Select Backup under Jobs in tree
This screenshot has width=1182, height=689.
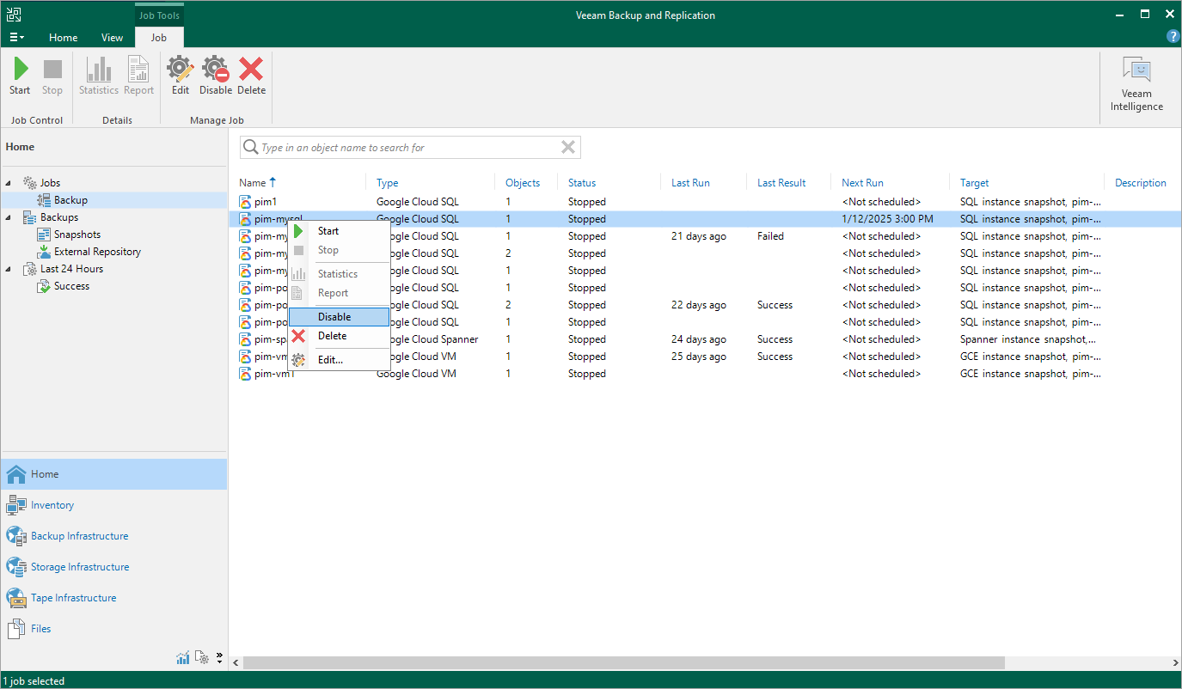(70, 200)
